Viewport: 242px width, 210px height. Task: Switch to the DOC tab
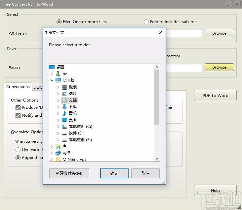[x=38, y=87]
